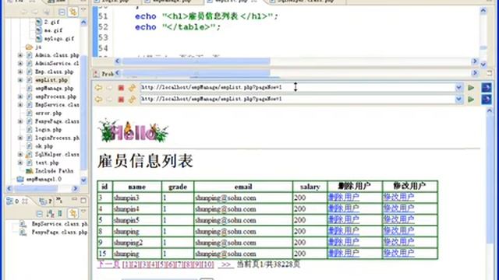The image size is (499, 280).
Task: Expand the Admin.class.php tree node
Action: 20,55
